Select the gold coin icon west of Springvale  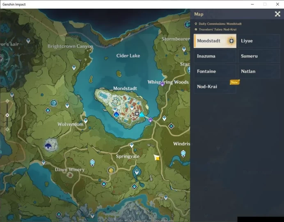(111, 170)
